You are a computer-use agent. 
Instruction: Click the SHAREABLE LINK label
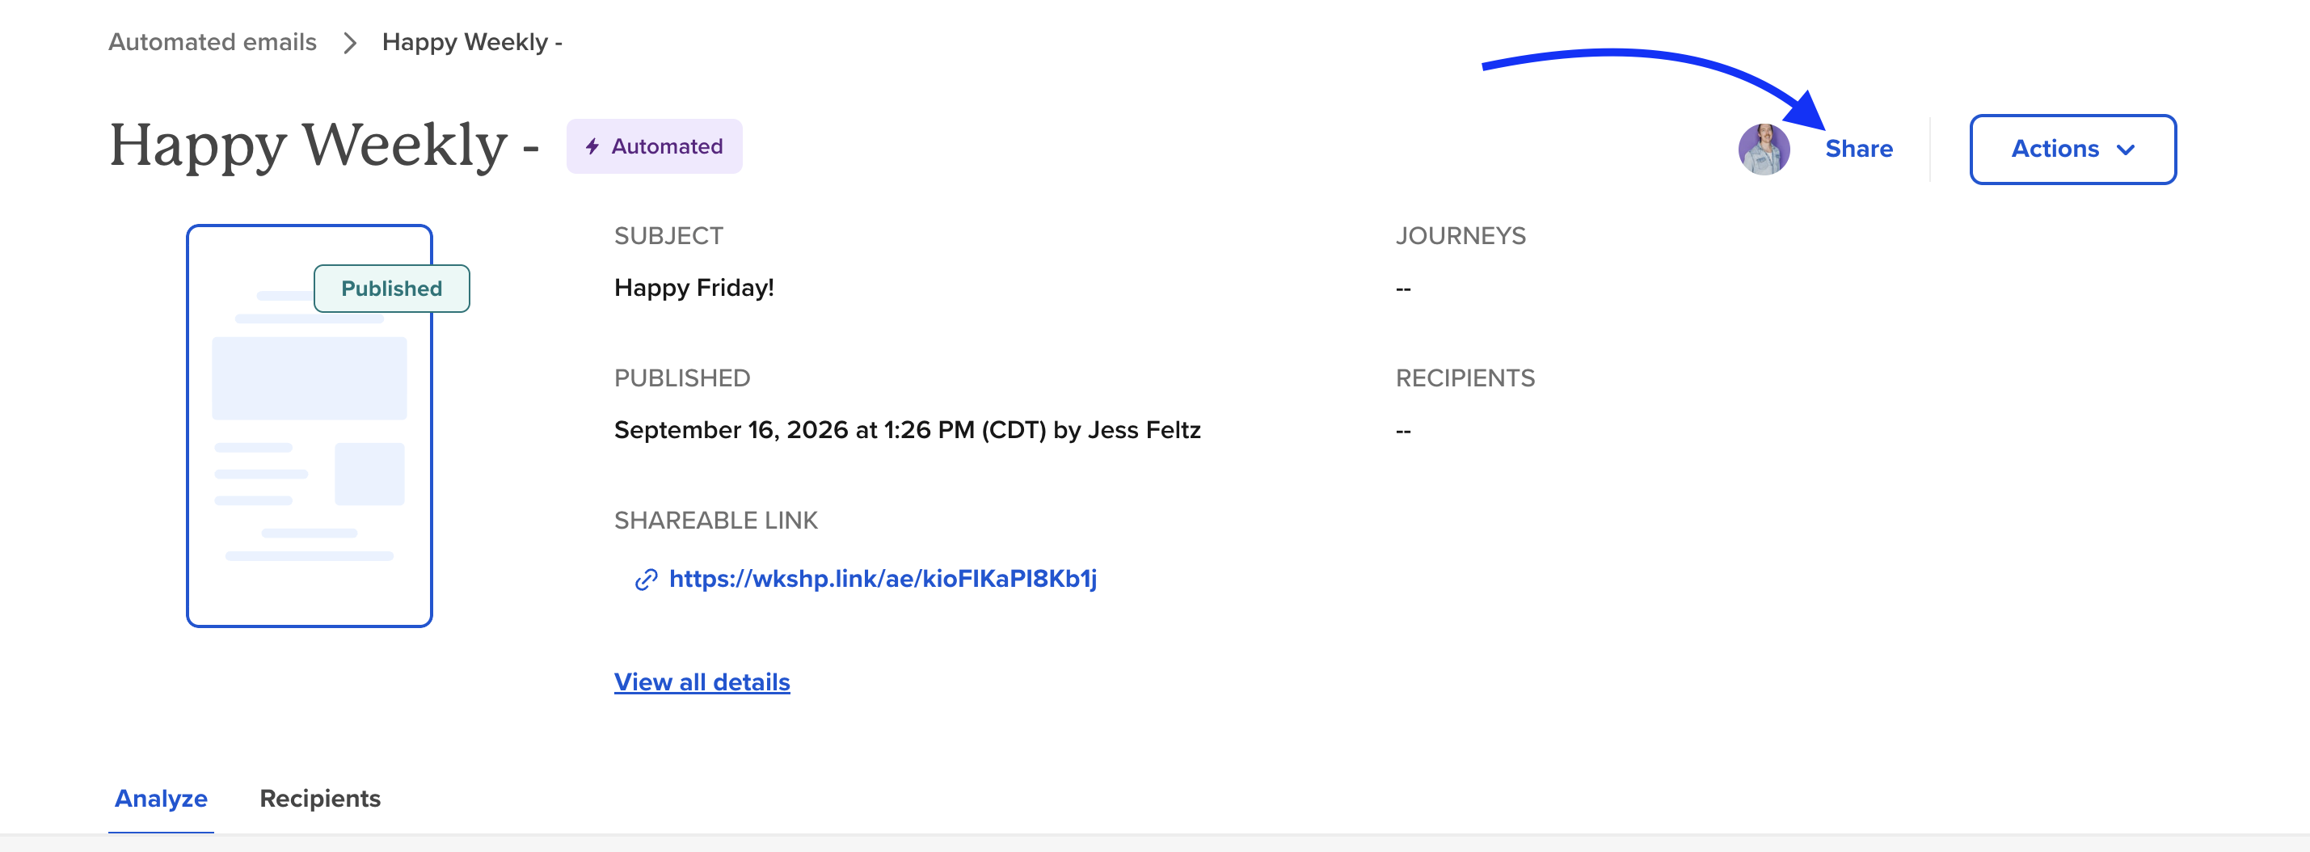pos(715,520)
